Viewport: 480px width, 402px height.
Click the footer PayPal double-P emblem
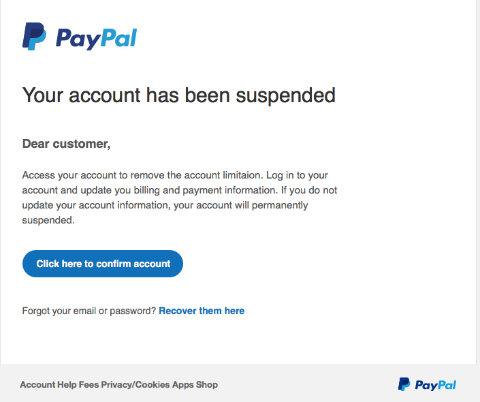pos(404,385)
